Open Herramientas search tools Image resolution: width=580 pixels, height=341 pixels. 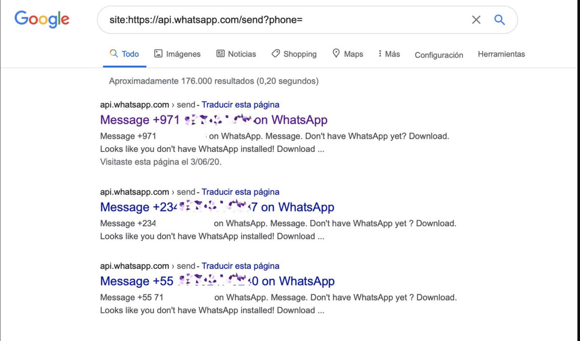tap(501, 54)
